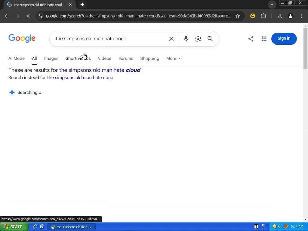Viewport: 308px width, 231px height.
Task: Click inside the Google search input field
Action: point(110,39)
